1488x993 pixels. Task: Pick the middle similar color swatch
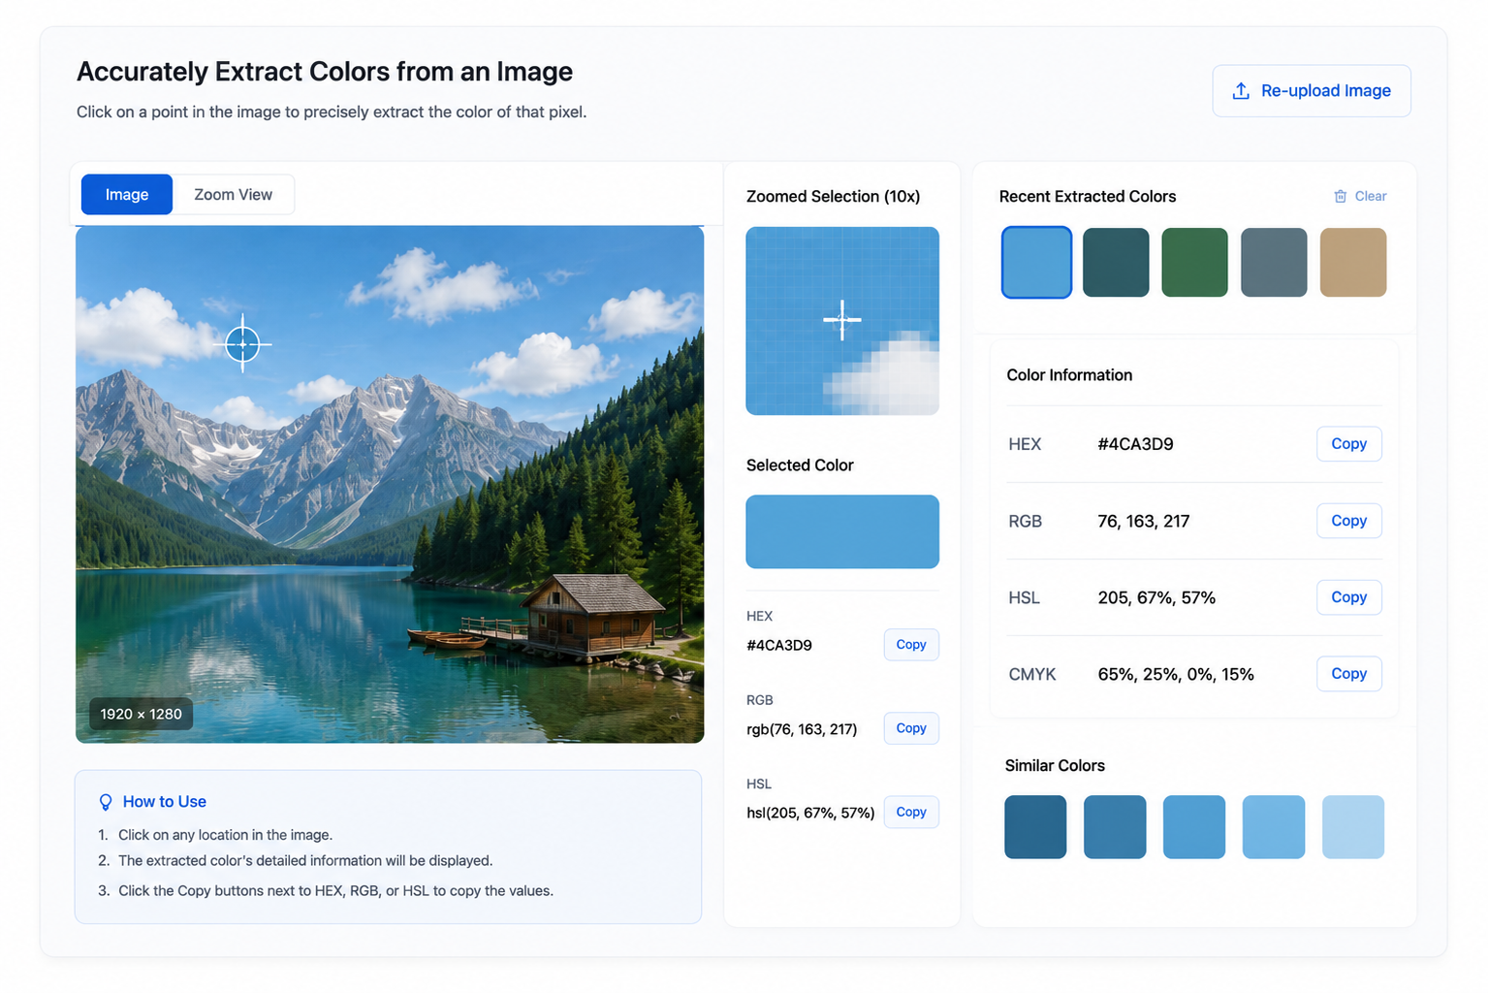(1194, 827)
